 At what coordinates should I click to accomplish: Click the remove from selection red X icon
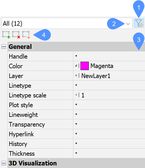click(x=16, y=35)
